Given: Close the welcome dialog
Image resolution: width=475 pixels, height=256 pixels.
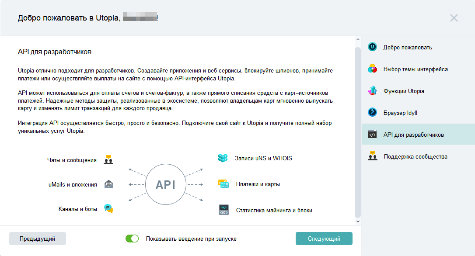Looking at the screenshot, I should click(x=454, y=18).
